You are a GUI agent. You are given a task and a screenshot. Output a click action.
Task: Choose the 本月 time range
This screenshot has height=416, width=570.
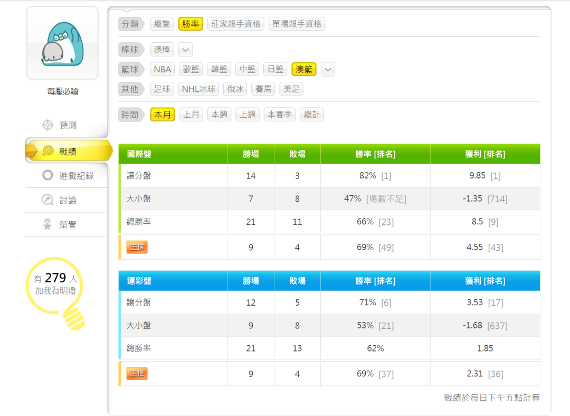click(x=163, y=115)
